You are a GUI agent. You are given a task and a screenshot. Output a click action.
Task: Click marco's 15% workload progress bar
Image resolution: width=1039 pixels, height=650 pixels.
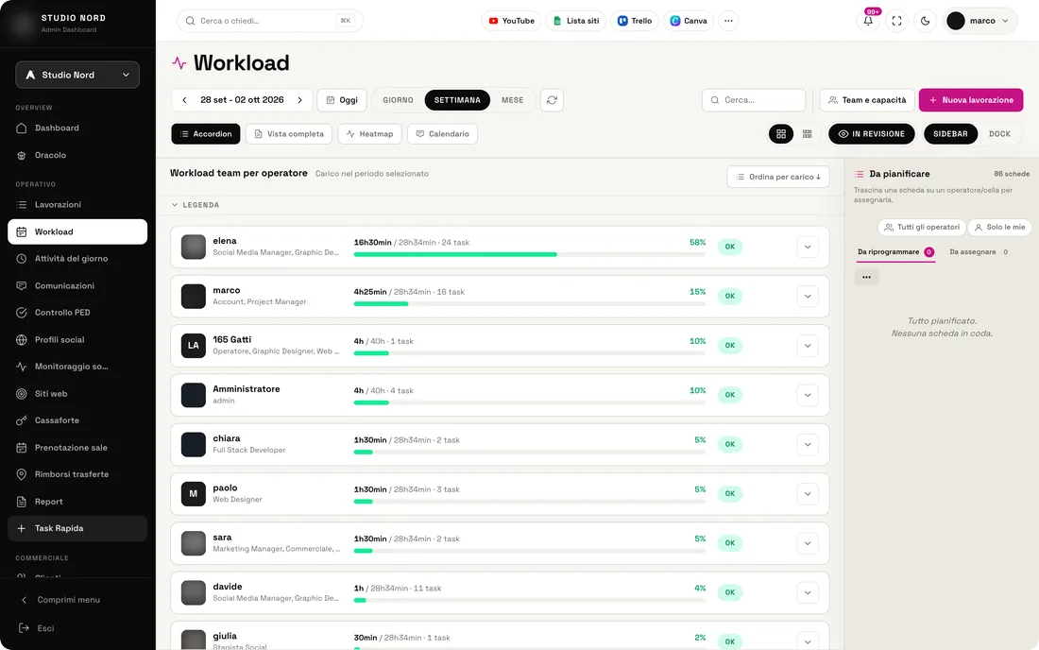pyautogui.click(x=530, y=303)
